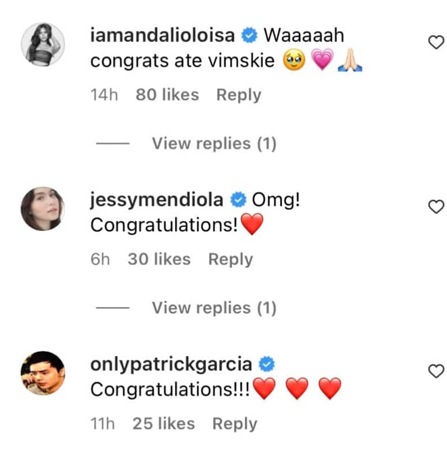This screenshot has height=463, width=447.
Task: Click verified badge beside jessymendiola
Action: coord(239,200)
